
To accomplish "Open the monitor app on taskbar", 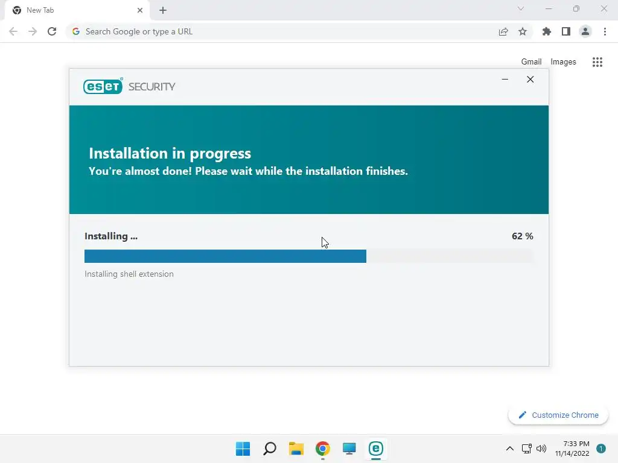I will click(349, 449).
